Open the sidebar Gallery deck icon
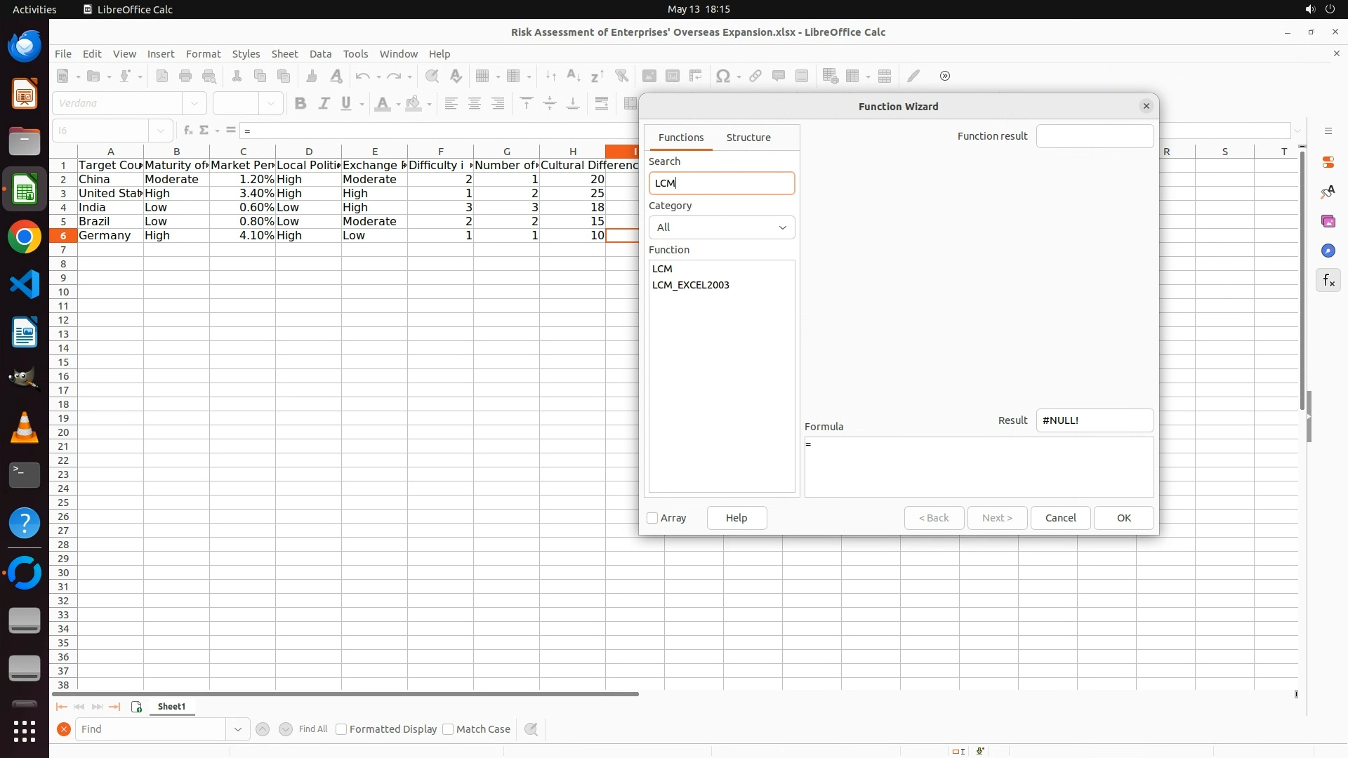Image resolution: width=1348 pixels, height=758 pixels. coord(1328,222)
